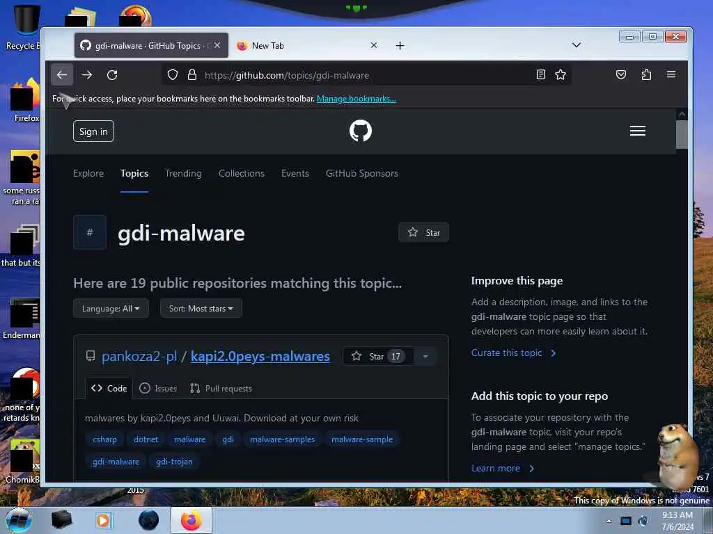This screenshot has height=534, width=713.
Task: Open the black box taskbar icon
Action: click(62, 520)
